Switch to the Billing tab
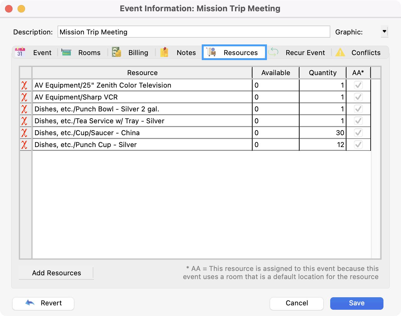The image size is (401, 316). pos(138,53)
